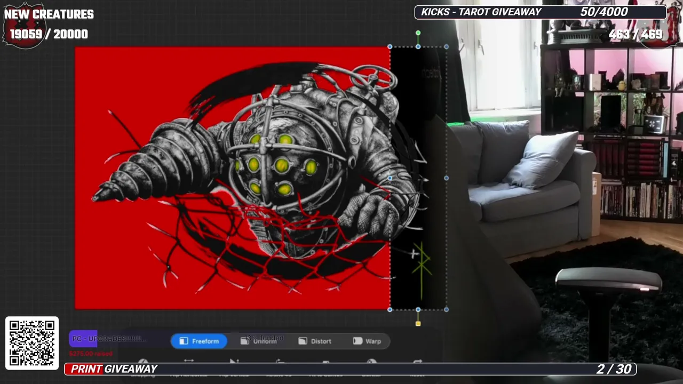Click the "19059 / 20000" counter
Image resolution: width=683 pixels, height=384 pixels.
[x=49, y=34]
